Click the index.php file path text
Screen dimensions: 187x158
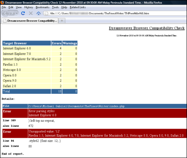point(76,106)
